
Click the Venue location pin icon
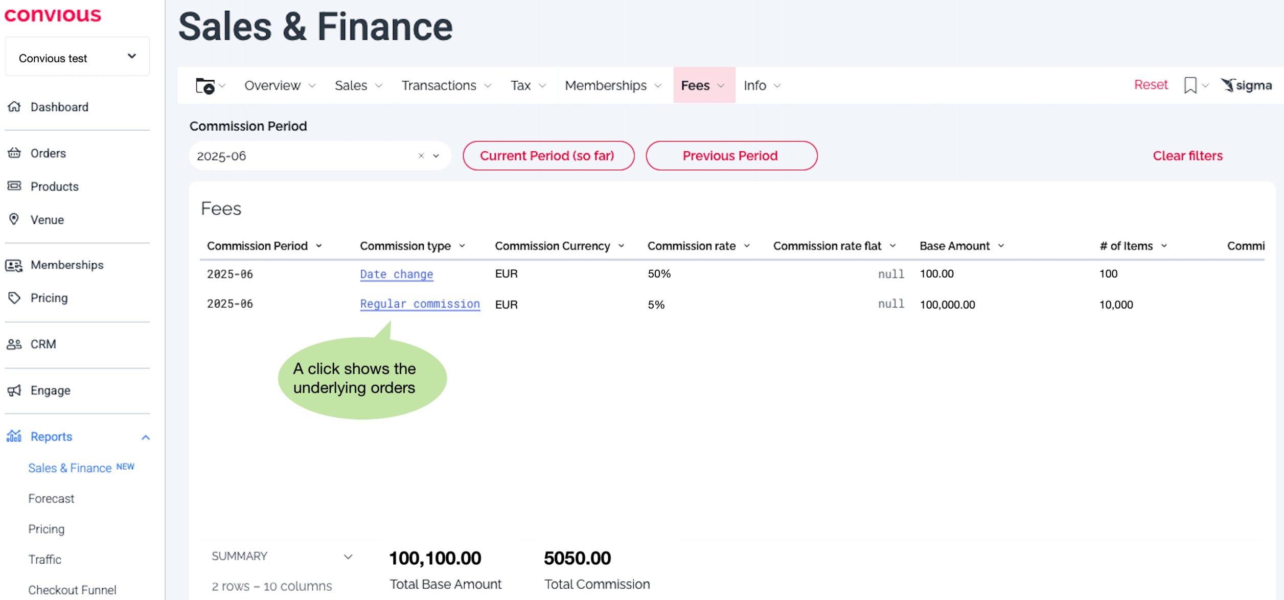coord(14,219)
